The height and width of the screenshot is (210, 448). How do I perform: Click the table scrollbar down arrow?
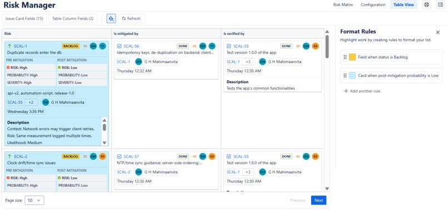pyautogui.click(x=327, y=188)
